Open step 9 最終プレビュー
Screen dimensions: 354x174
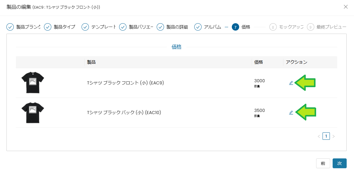(311, 27)
